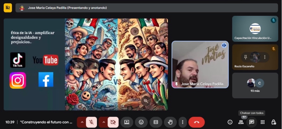This screenshot has width=282, height=129.
Task: Open meeting details info icon
Action: [x=230, y=122]
